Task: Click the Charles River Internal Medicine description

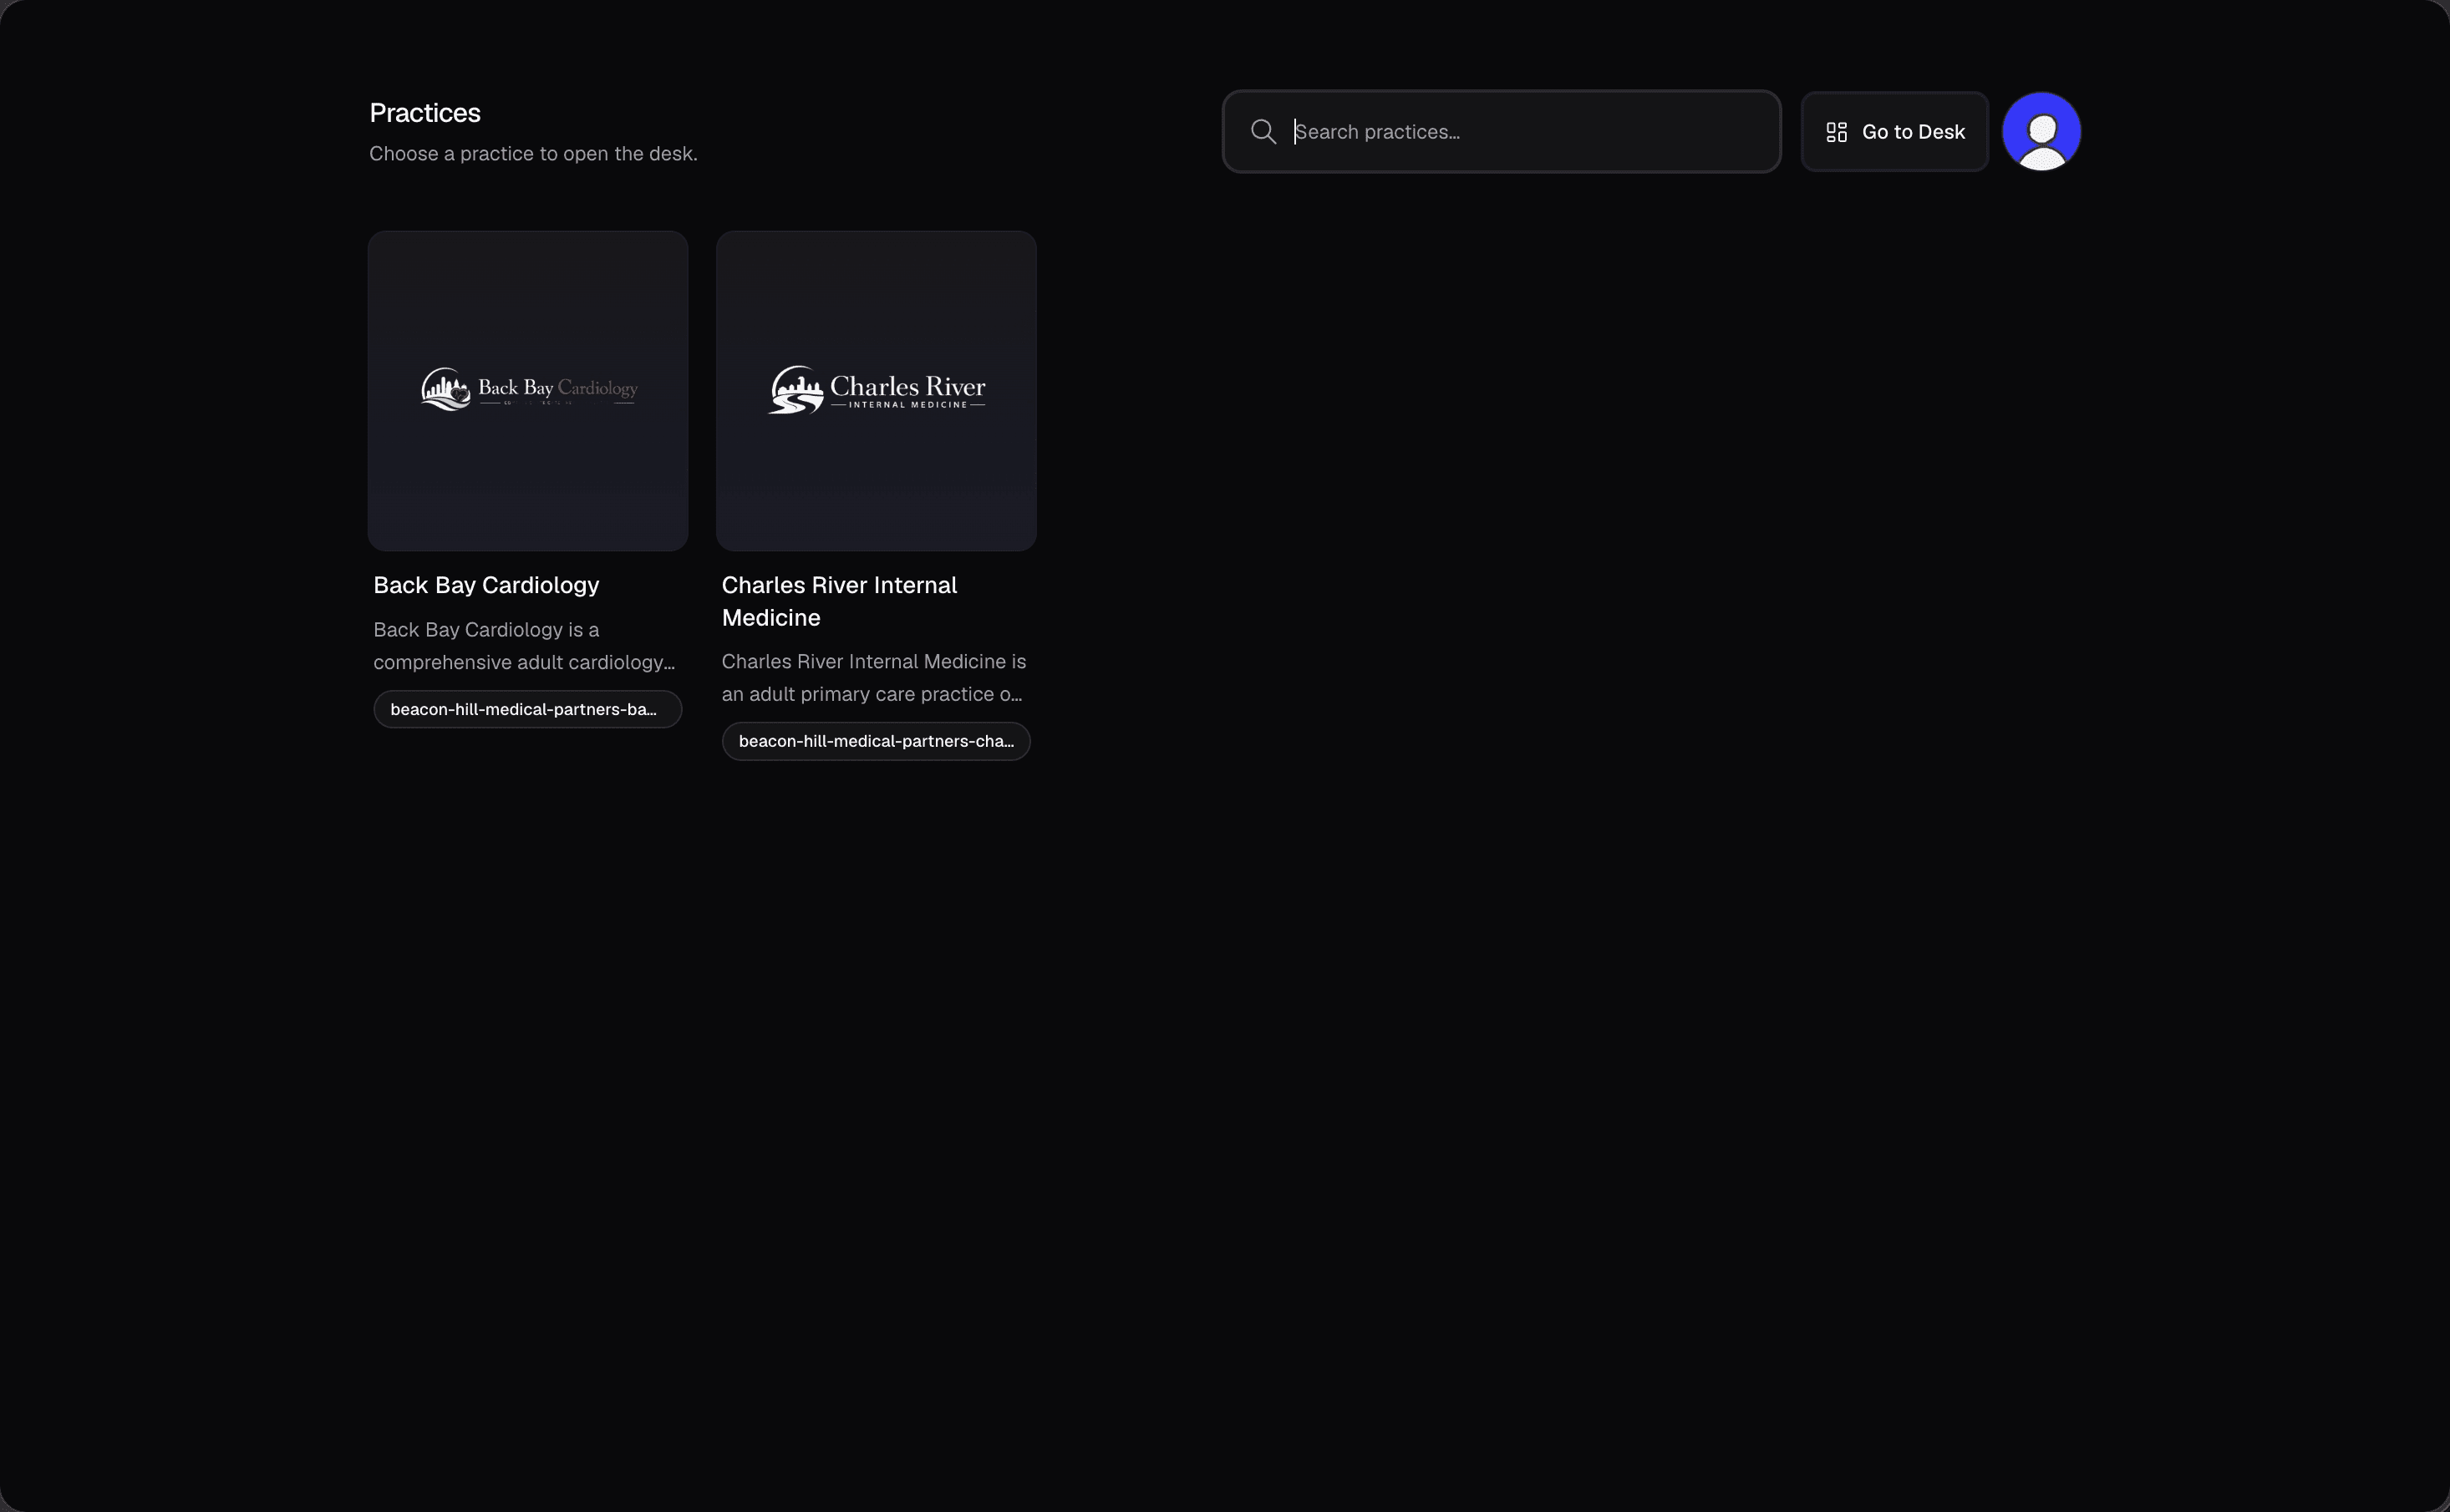Action: pyautogui.click(x=873, y=678)
